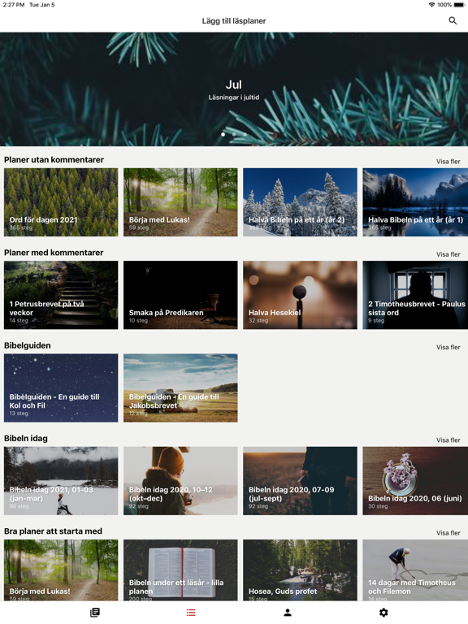Open Halva Bibeln på ett år (år 2)
The height and width of the screenshot is (624, 468).
click(x=300, y=202)
